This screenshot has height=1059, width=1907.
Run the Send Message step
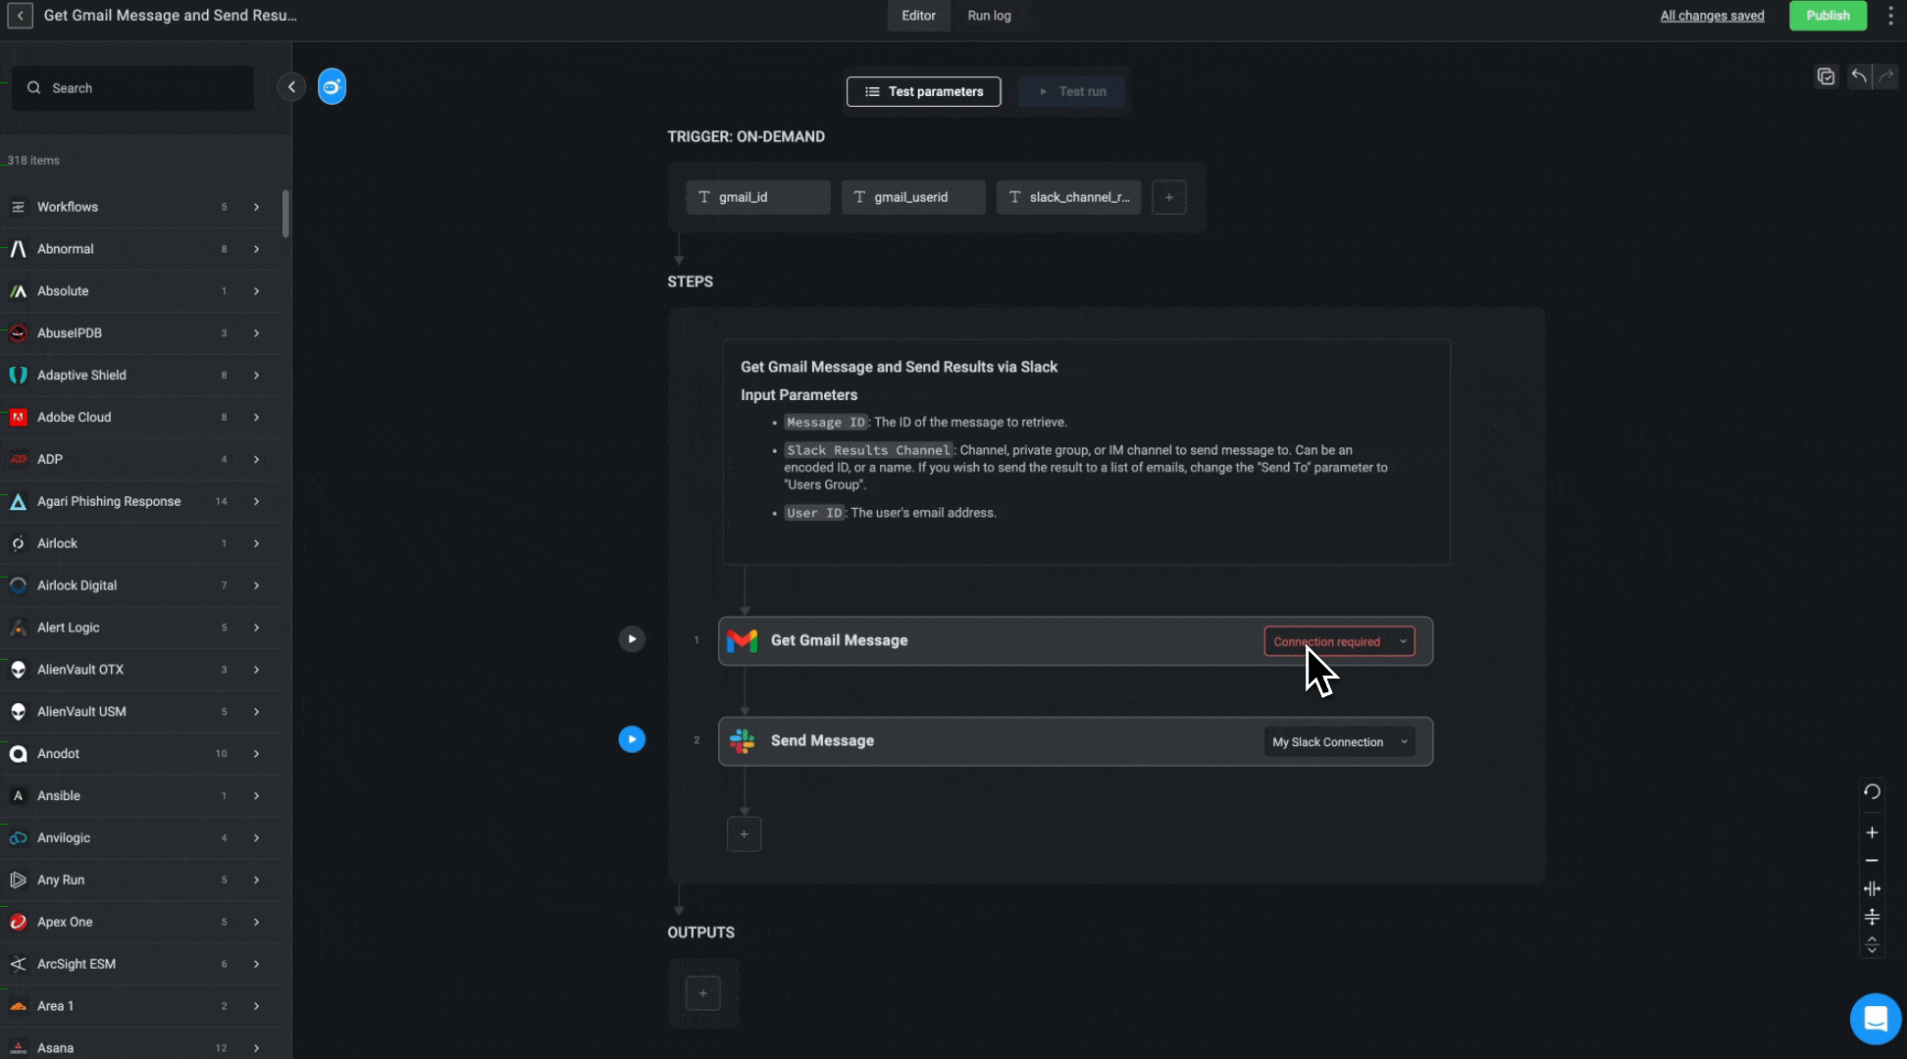point(632,739)
